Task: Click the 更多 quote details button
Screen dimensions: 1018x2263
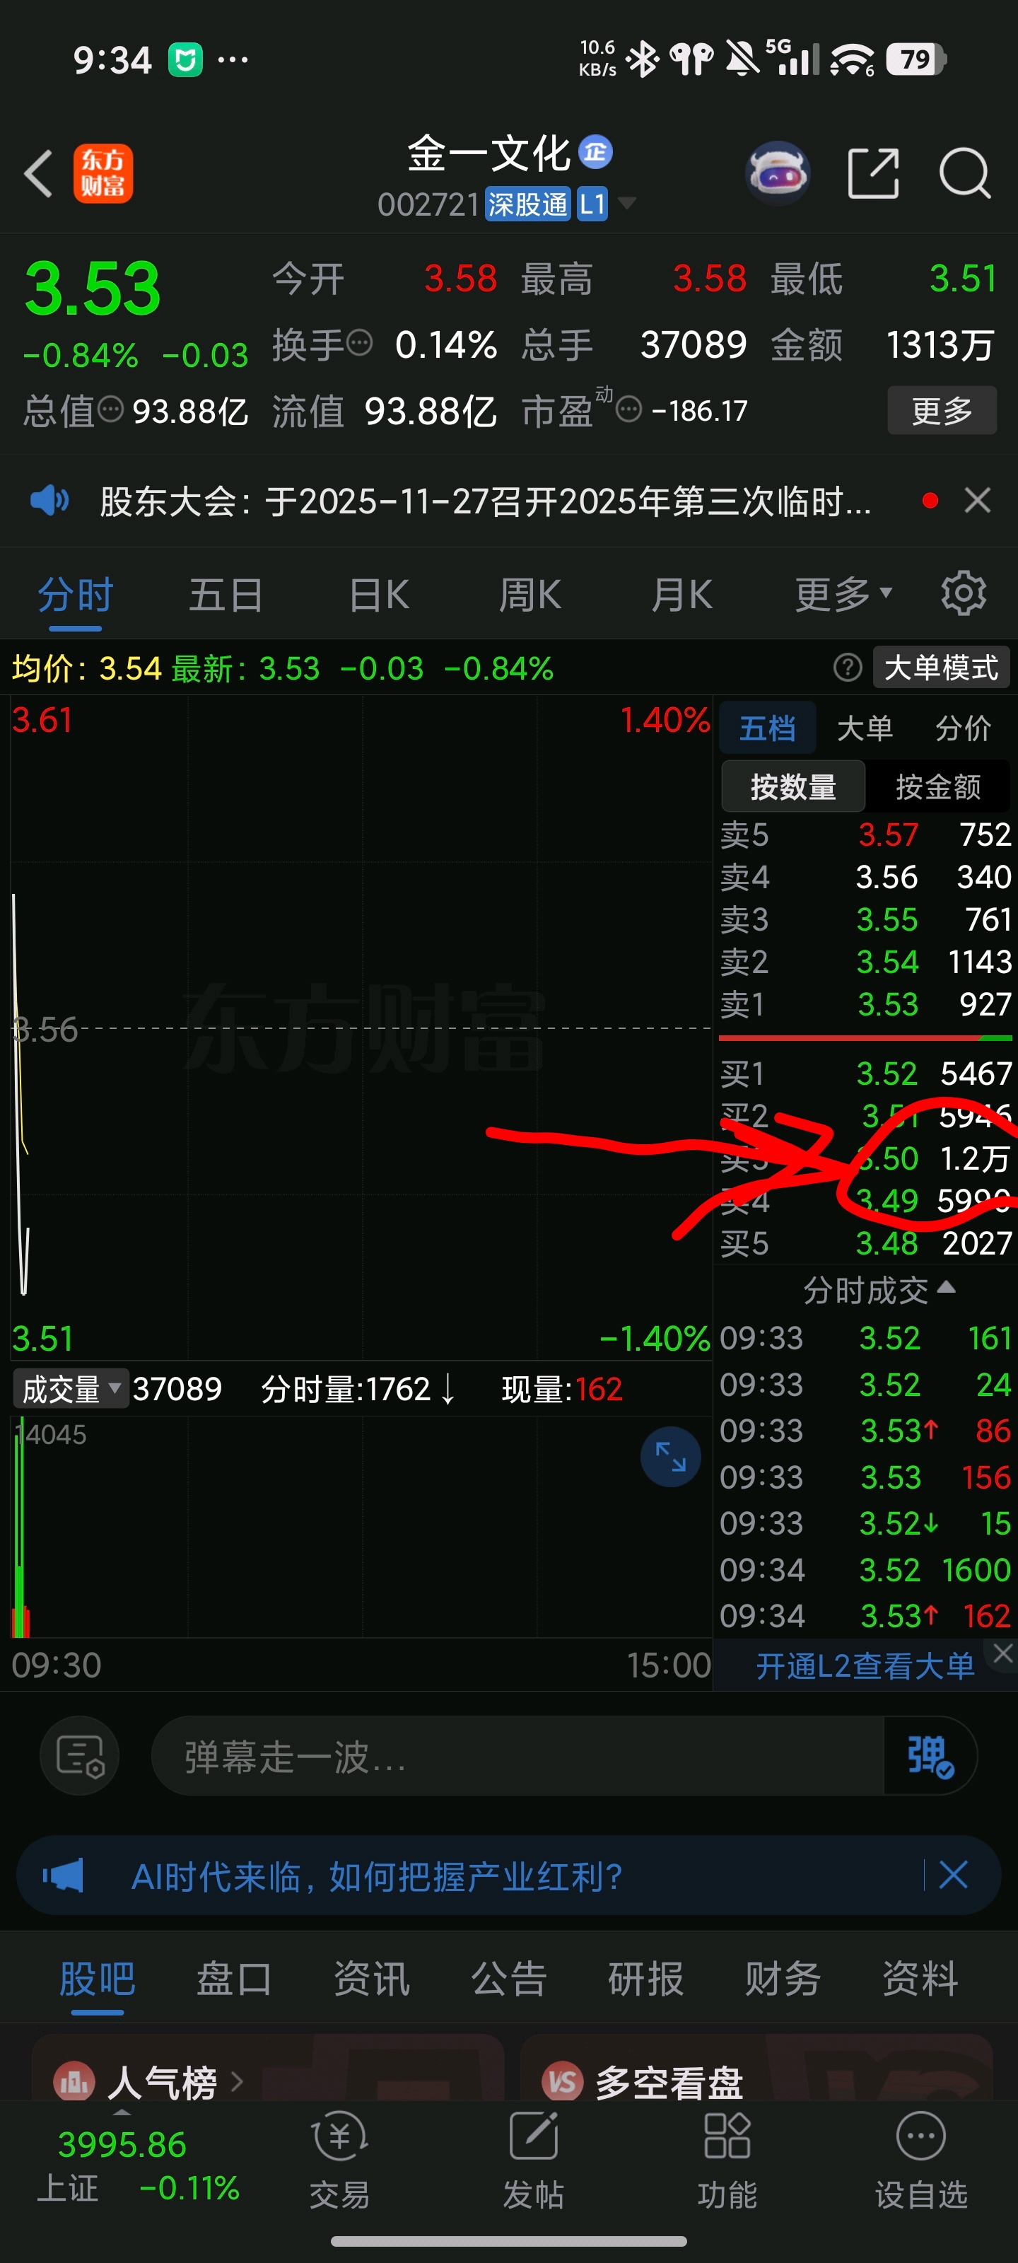Action: tap(942, 410)
